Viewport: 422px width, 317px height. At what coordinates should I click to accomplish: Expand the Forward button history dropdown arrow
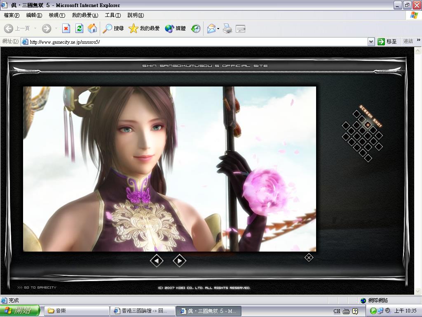[56, 28]
